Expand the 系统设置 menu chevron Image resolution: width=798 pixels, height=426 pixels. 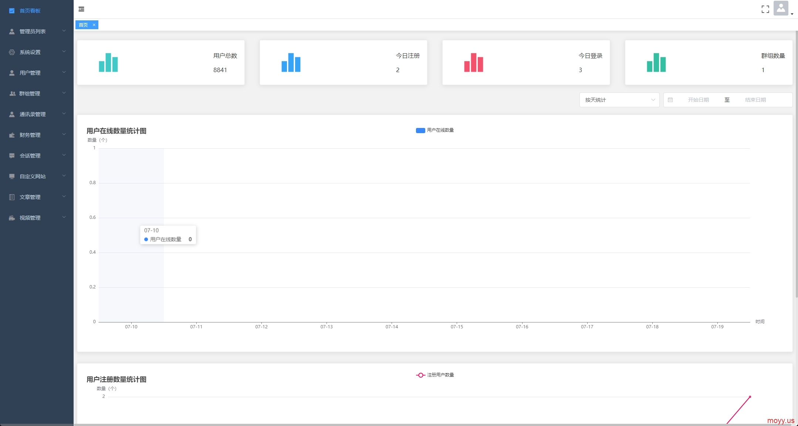[64, 51]
